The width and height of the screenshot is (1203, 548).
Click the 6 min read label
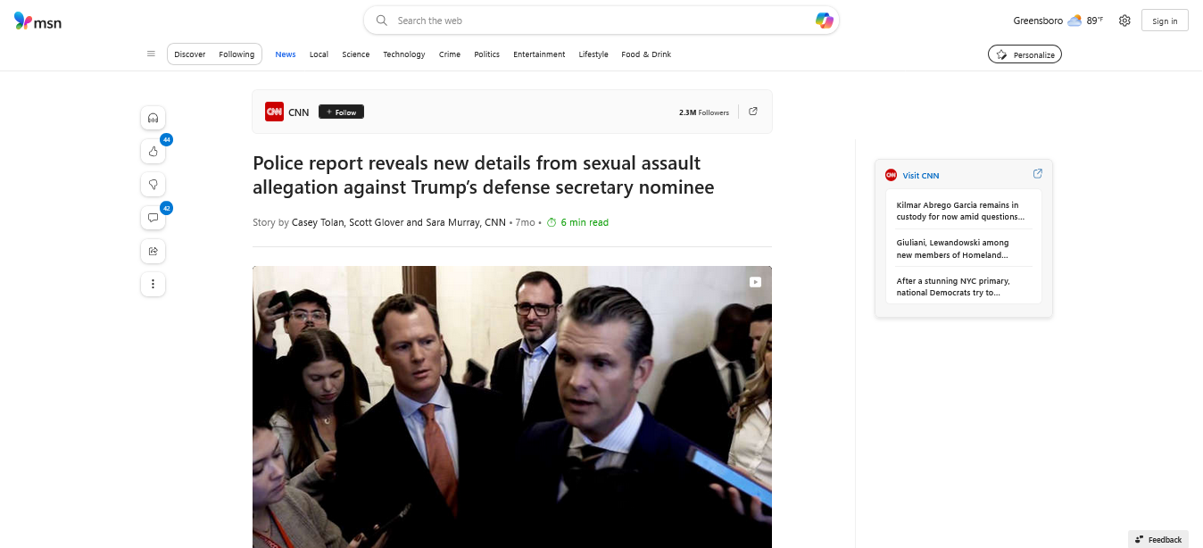pyautogui.click(x=577, y=222)
